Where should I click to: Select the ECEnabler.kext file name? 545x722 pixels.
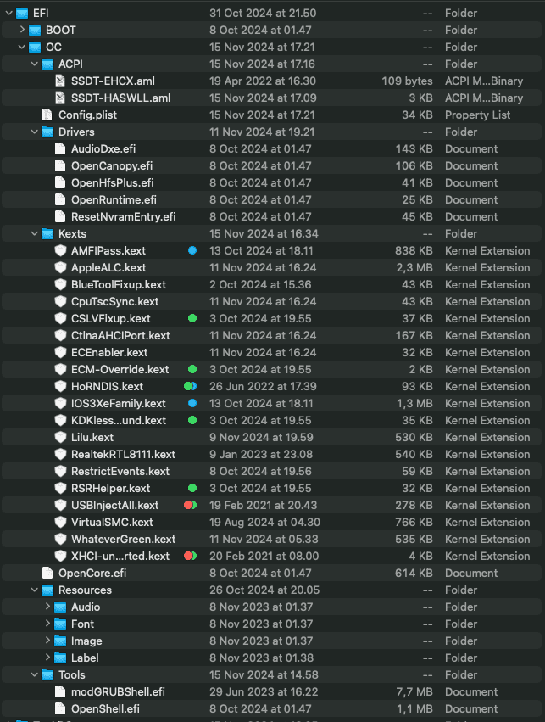click(109, 353)
